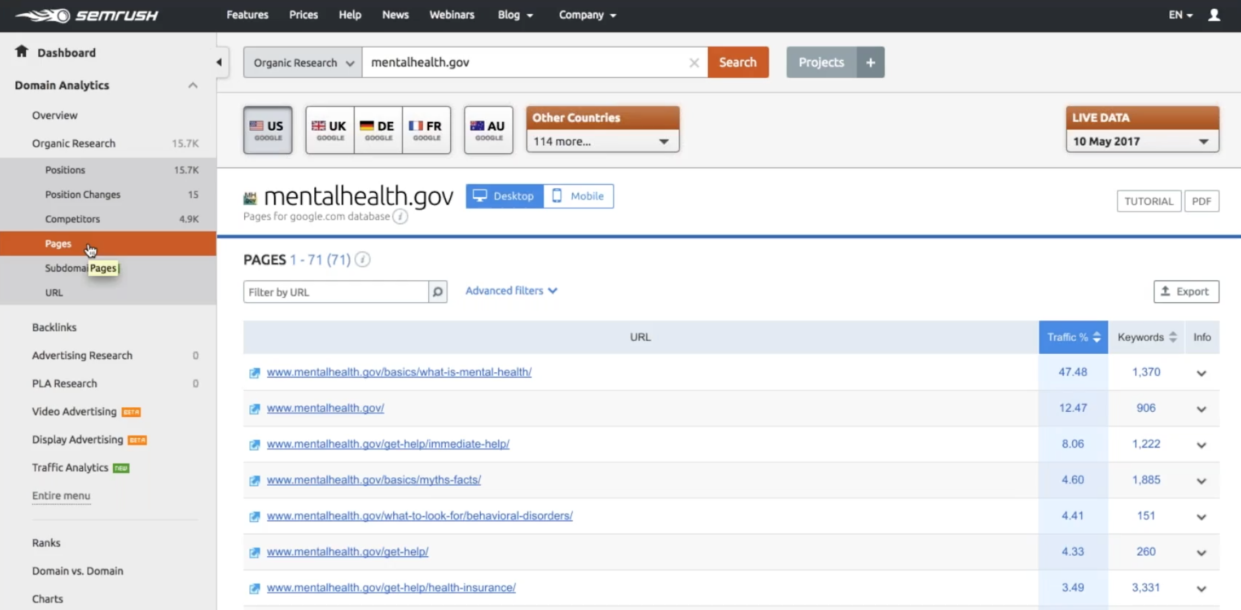Focus the Filter by URL field

point(336,292)
